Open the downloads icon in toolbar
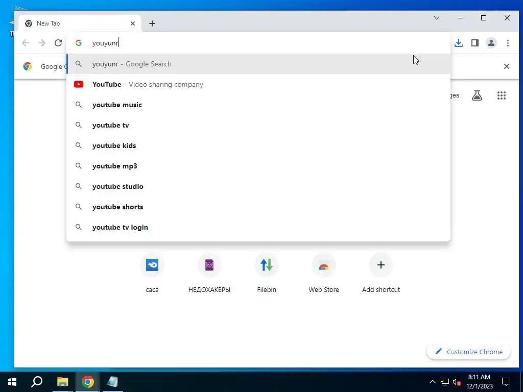This screenshot has width=523, height=392. (x=459, y=43)
